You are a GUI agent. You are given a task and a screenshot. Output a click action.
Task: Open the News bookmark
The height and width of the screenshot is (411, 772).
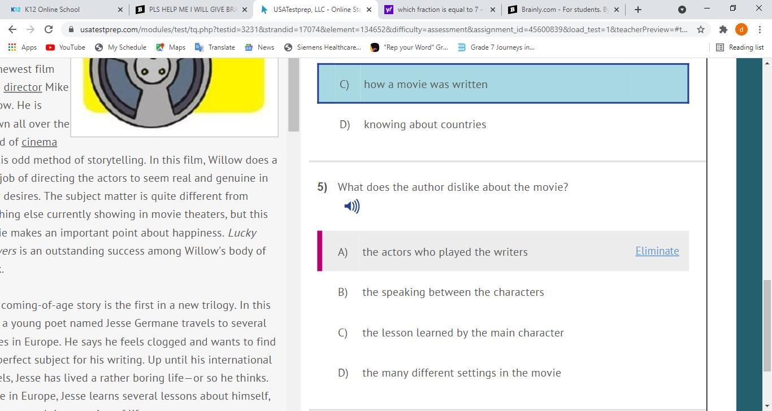(259, 47)
